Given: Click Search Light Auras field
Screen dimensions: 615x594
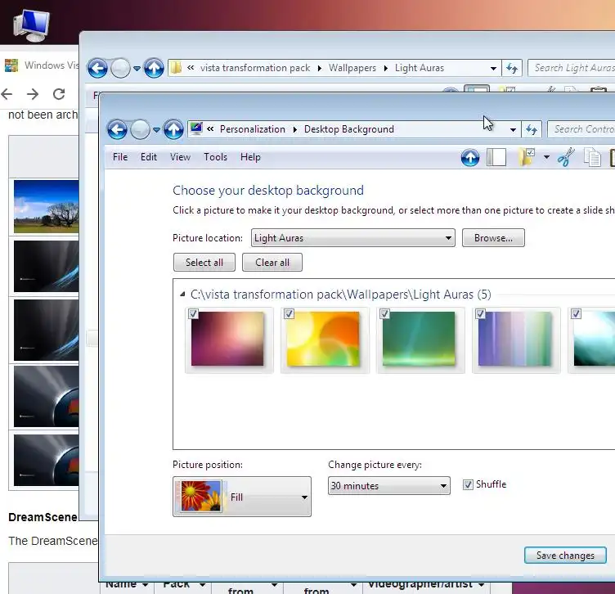Looking at the screenshot, I should click(572, 68).
